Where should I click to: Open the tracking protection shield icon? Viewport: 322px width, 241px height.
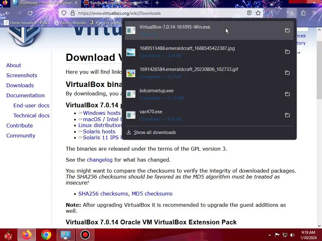(x=64, y=13)
